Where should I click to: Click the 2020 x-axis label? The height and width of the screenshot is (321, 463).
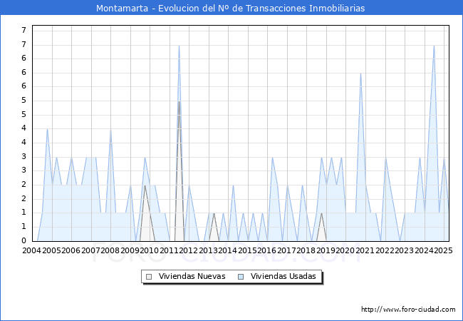coord(345,250)
